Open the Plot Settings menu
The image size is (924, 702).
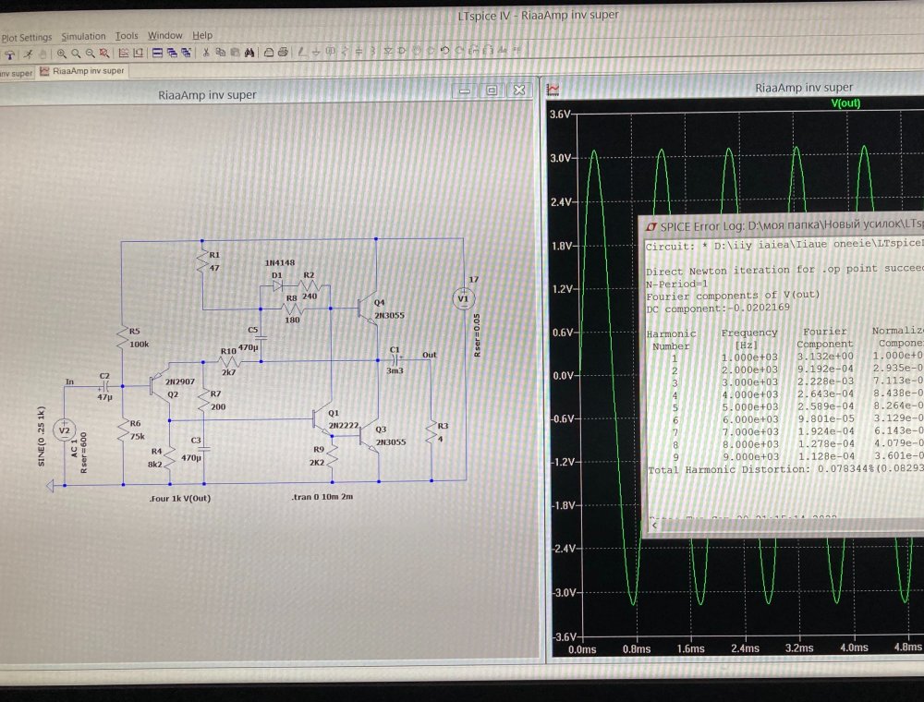(x=26, y=36)
